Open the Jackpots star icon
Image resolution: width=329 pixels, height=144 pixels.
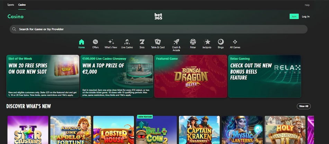pyautogui.click(x=207, y=42)
